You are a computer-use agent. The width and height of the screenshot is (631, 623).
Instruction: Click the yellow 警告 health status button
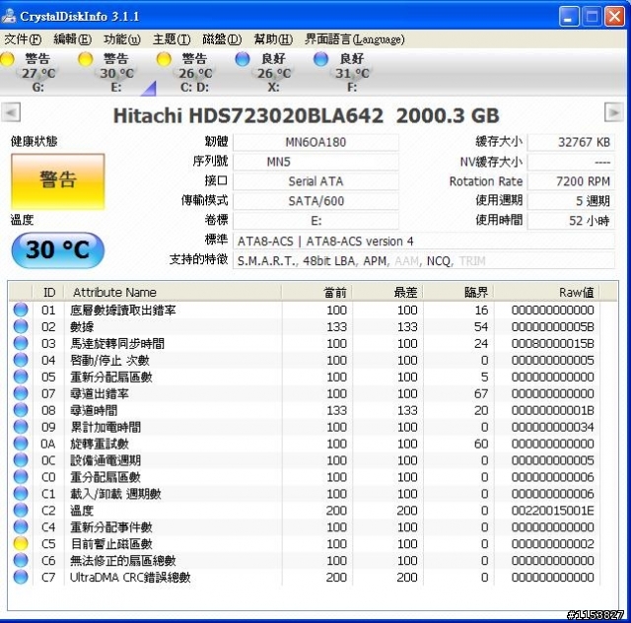coord(58,181)
